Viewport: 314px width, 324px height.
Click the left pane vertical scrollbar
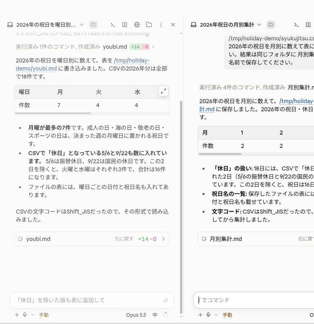(181, 207)
